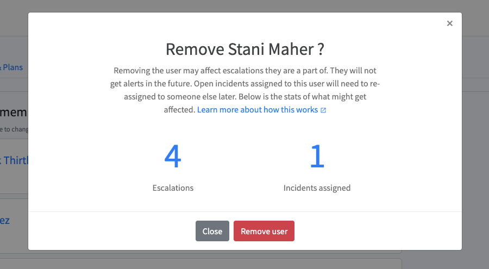Click the red Remove user button

pyautogui.click(x=264, y=231)
